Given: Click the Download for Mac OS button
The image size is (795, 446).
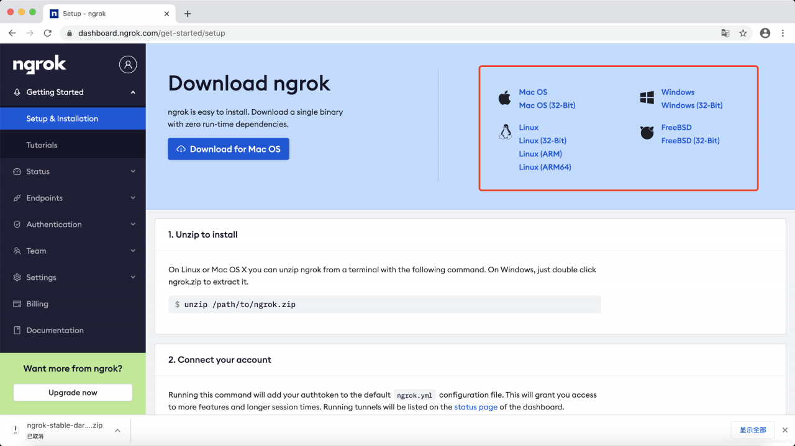Looking at the screenshot, I should 228,149.
